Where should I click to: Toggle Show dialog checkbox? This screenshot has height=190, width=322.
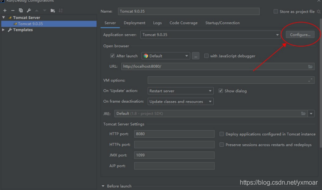pos(220,91)
